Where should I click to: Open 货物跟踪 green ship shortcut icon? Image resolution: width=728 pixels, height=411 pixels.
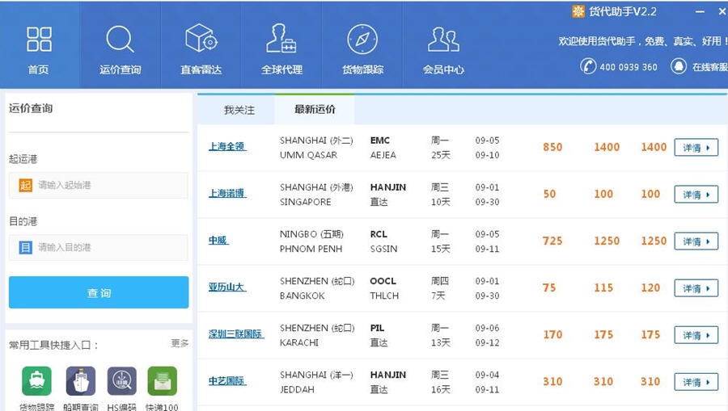(36, 381)
